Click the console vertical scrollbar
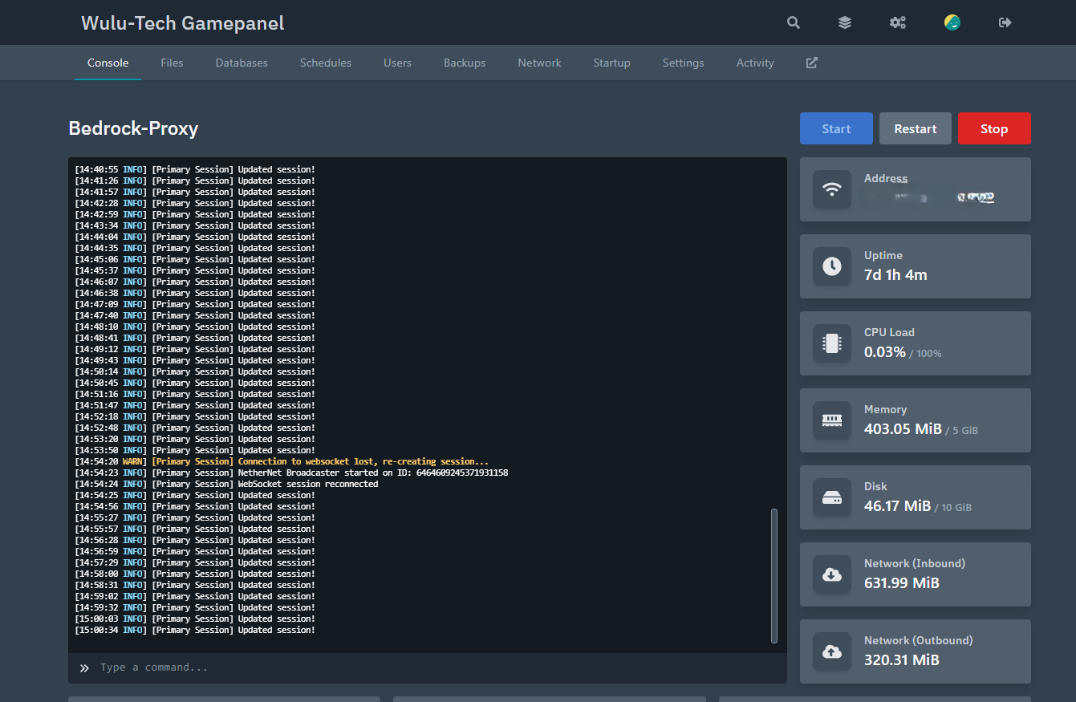This screenshot has width=1076, height=702. pos(774,574)
